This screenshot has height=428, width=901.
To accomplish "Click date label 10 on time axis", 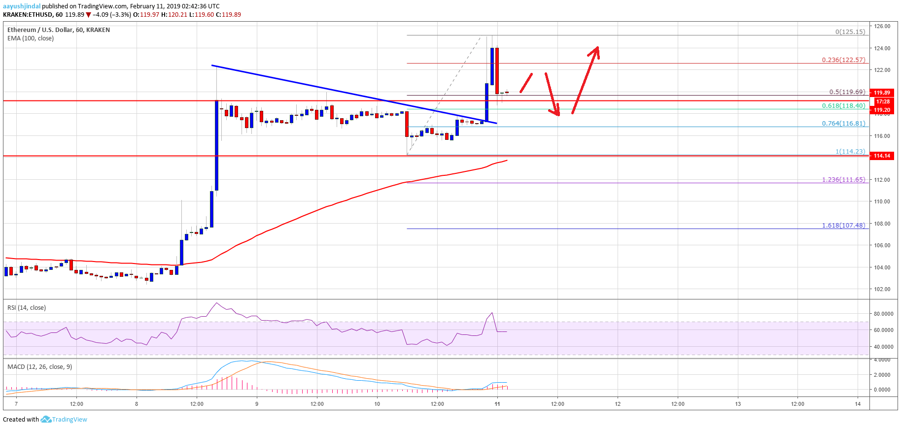I will 377,404.
